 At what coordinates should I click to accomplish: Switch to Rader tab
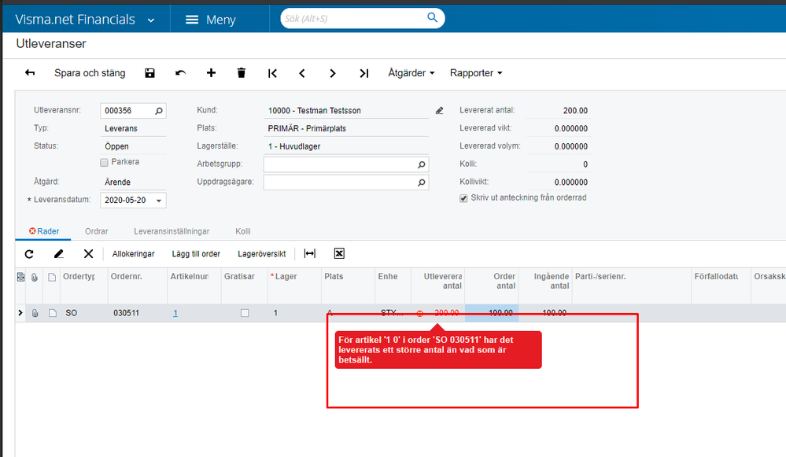coord(44,231)
